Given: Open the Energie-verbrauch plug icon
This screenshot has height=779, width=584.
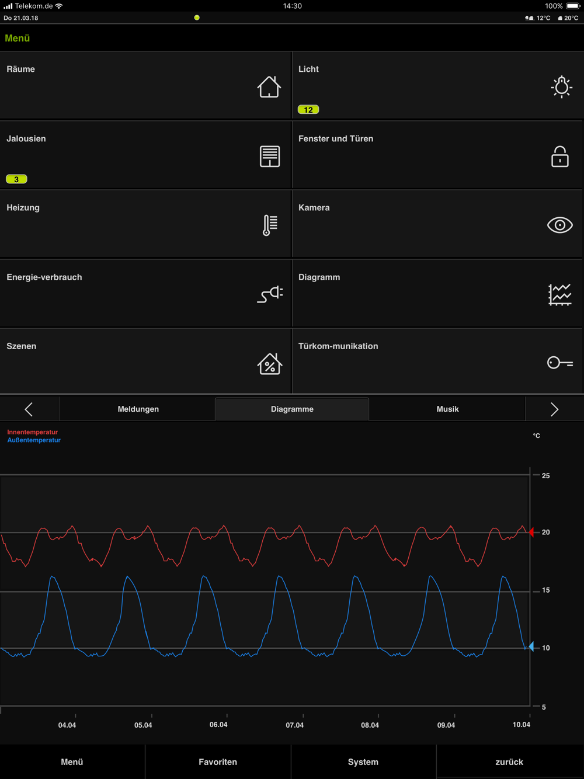Looking at the screenshot, I should tap(270, 294).
